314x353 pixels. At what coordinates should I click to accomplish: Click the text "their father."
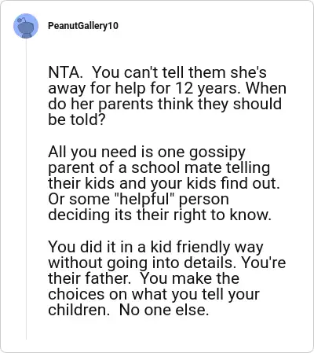(x=89, y=278)
